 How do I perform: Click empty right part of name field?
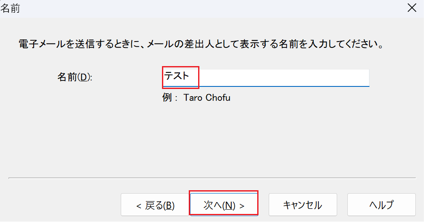click(x=319, y=77)
